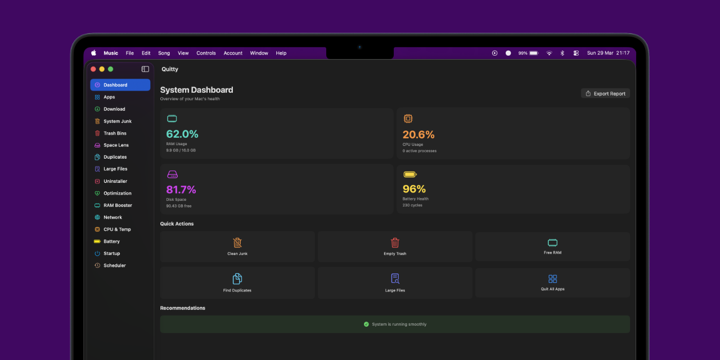Click the Find Duplicates quick action
This screenshot has width=720, height=360.
(237, 282)
